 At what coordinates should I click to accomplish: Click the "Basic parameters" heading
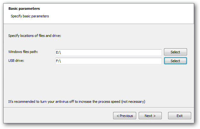pyautogui.click(x=24, y=9)
